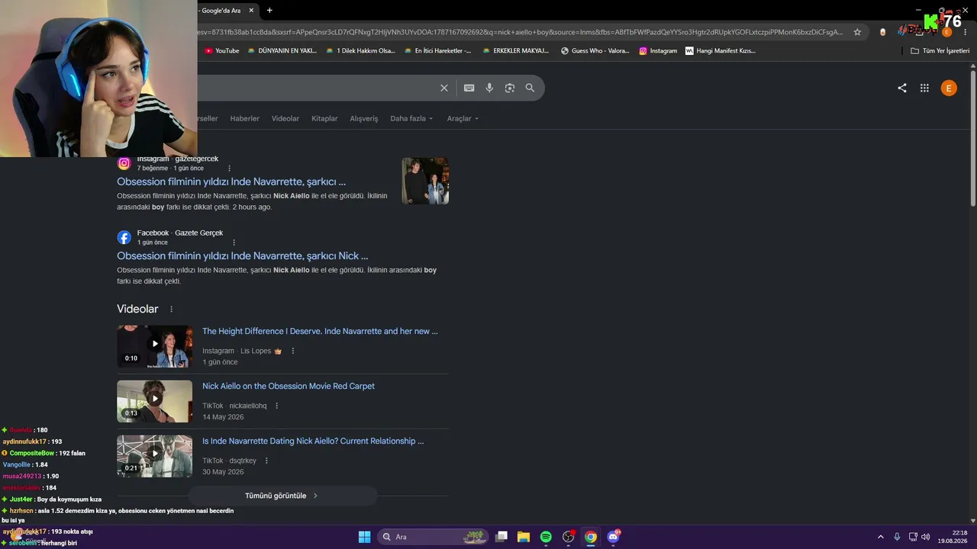The height and width of the screenshot is (549, 977).
Task: Open more options for the Facebook Gazete Gerçek result
Action: [x=234, y=242]
